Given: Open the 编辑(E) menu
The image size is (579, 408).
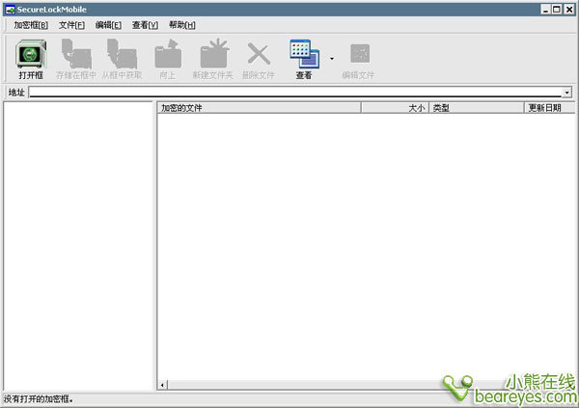Looking at the screenshot, I should click(108, 25).
